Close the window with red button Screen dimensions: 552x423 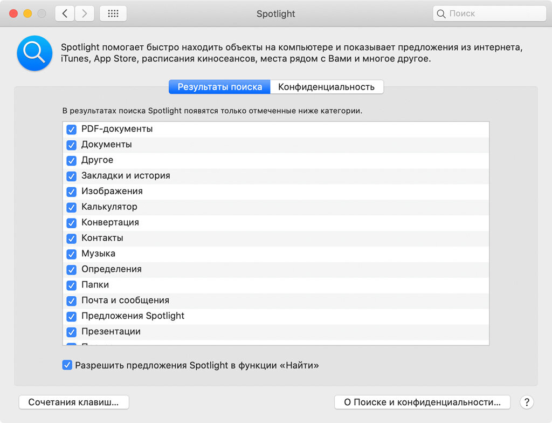click(13, 13)
